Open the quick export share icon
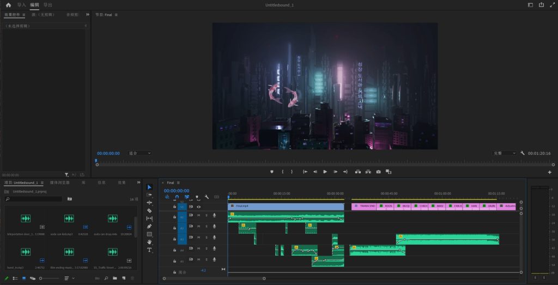 pos(541,5)
